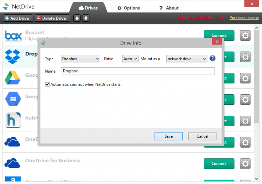Image resolution: width=262 pixels, height=184 pixels.
Task: Select the OneDrive for Business row text
Action: (52, 161)
